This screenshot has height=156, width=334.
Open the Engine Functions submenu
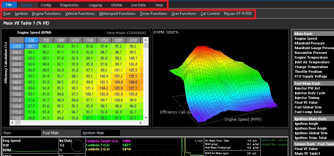(46, 14)
